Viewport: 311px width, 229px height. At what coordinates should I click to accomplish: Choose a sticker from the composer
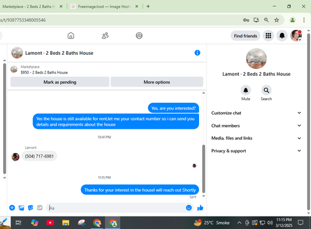click(30, 208)
